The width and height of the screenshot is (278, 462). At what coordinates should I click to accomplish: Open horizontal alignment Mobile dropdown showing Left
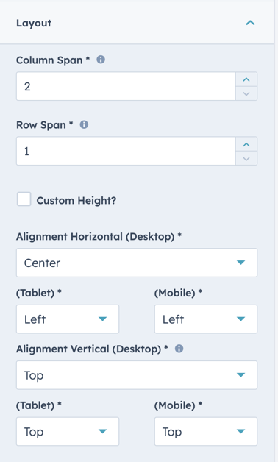(x=206, y=319)
